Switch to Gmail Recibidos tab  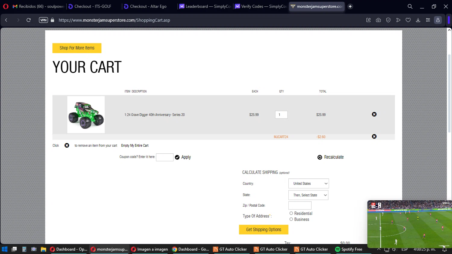tap(38, 6)
